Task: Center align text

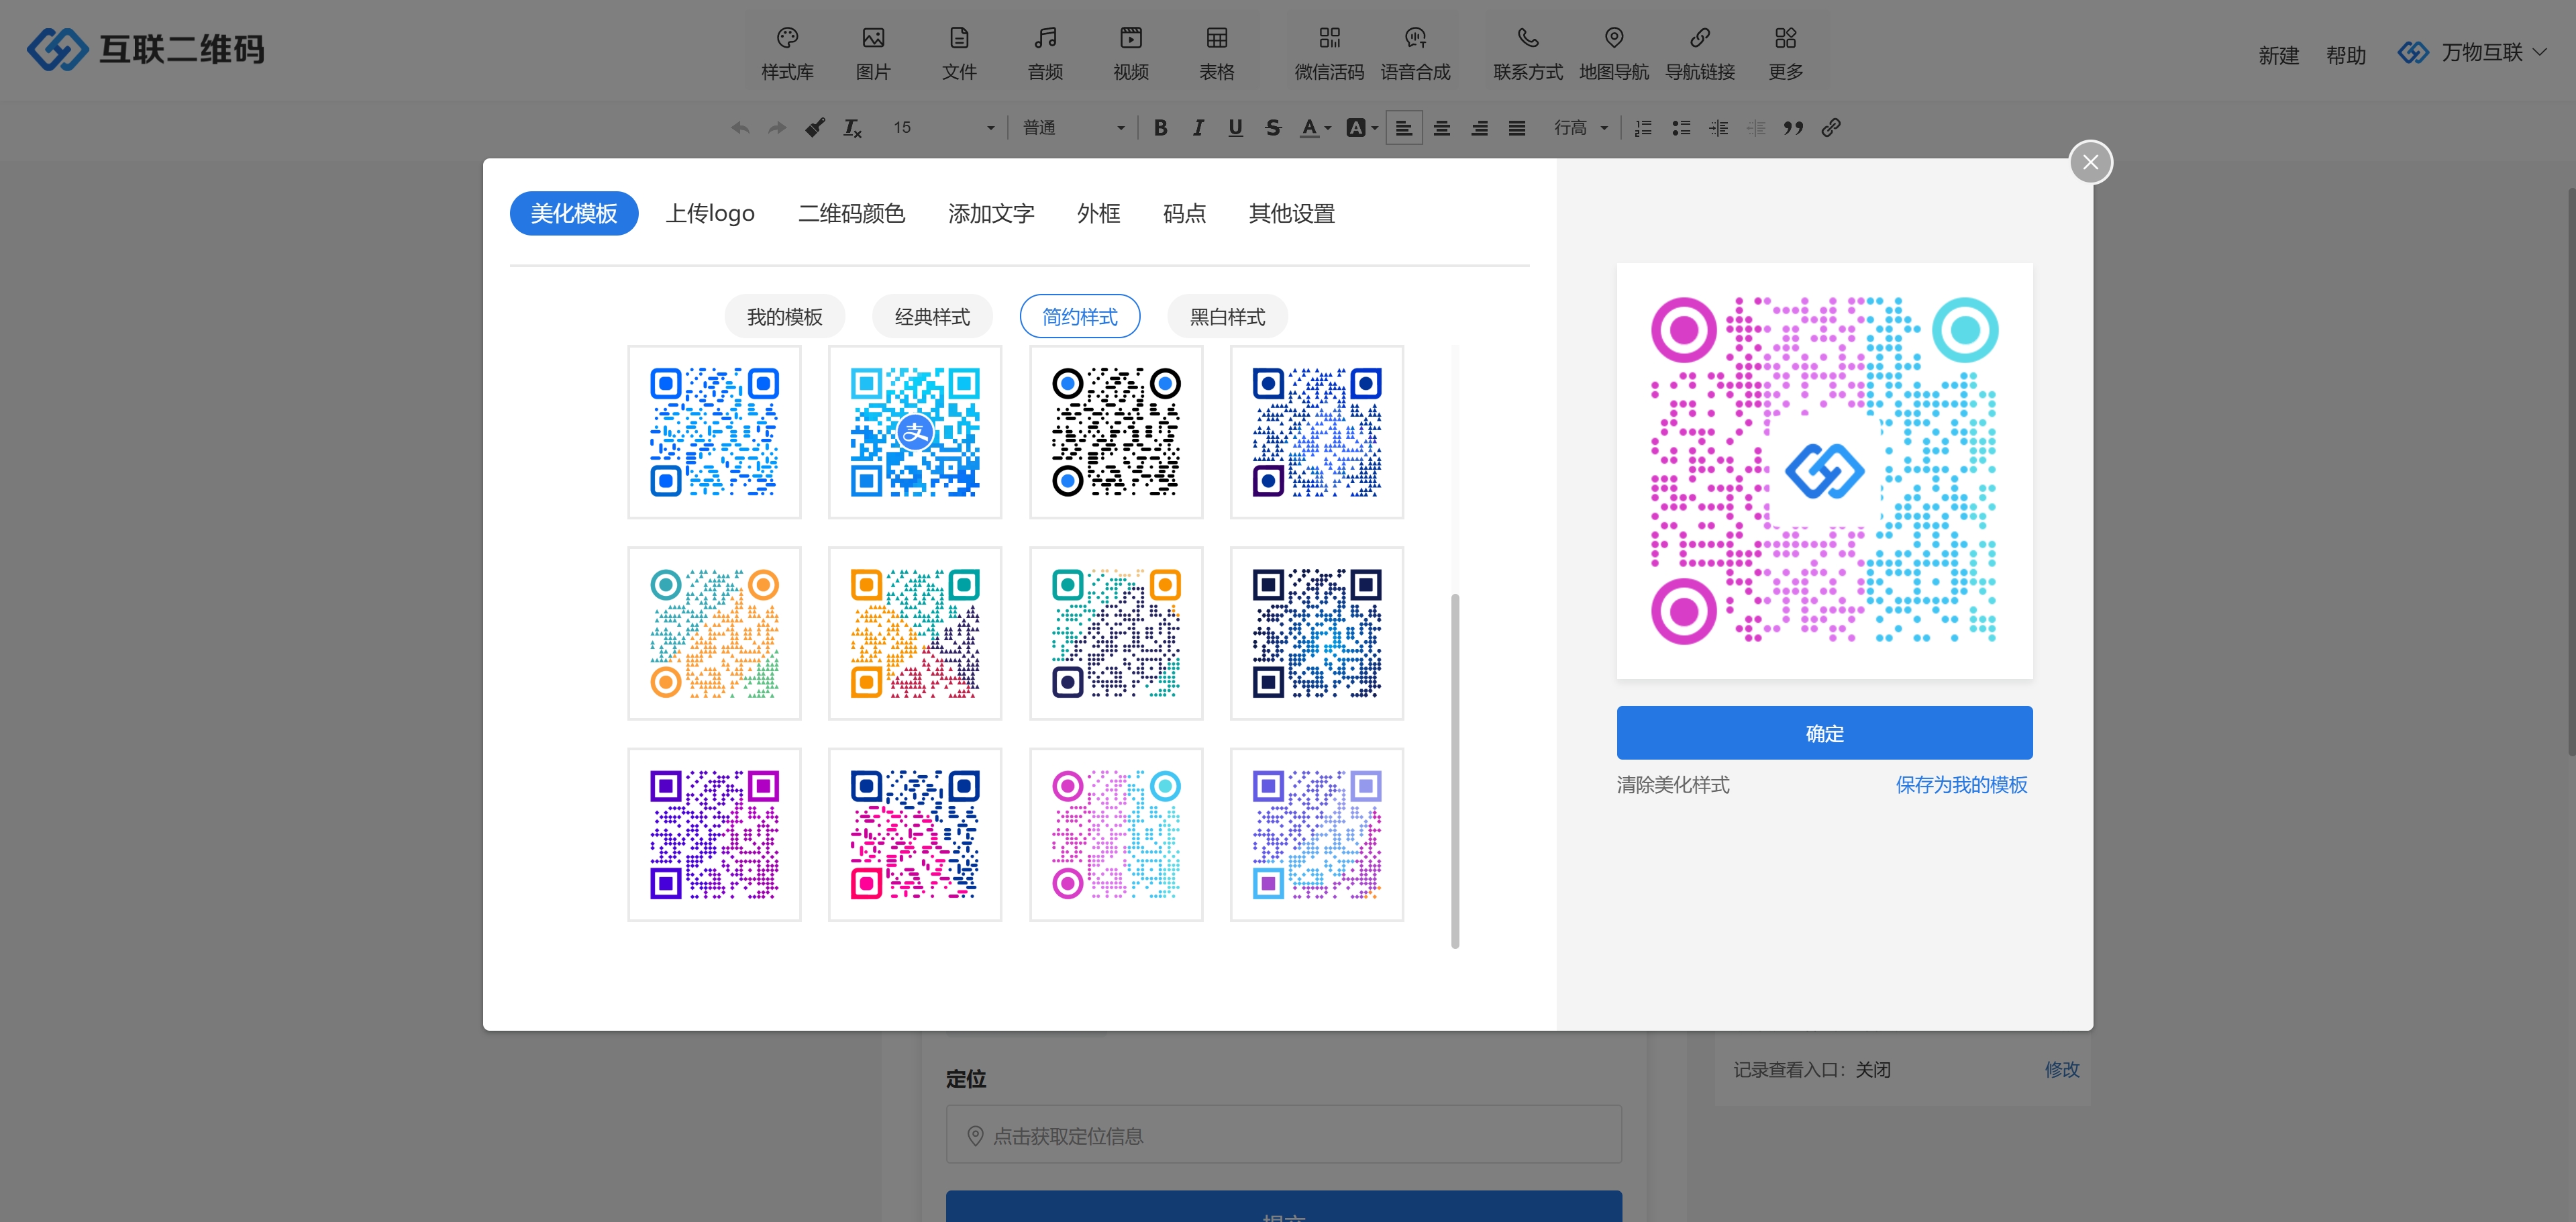Action: tap(1442, 128)
